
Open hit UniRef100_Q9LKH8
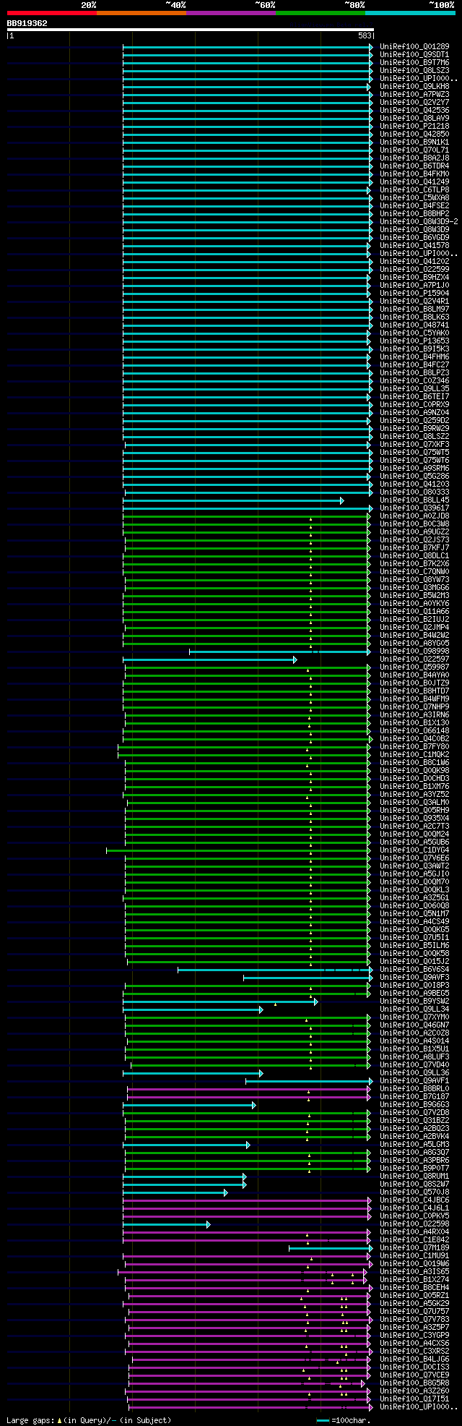(414, 86)
